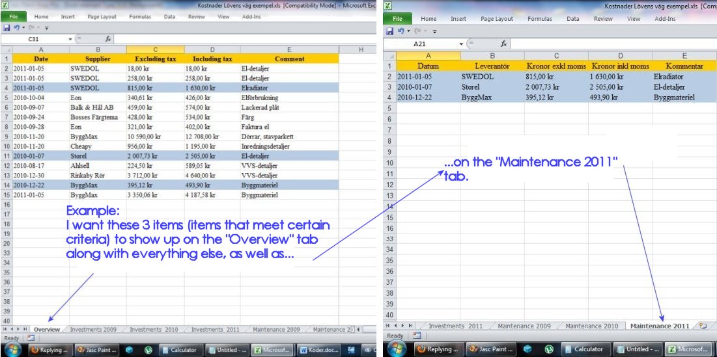
Task: Open Calculator from the left taskbar
Action: click(178, 350)
